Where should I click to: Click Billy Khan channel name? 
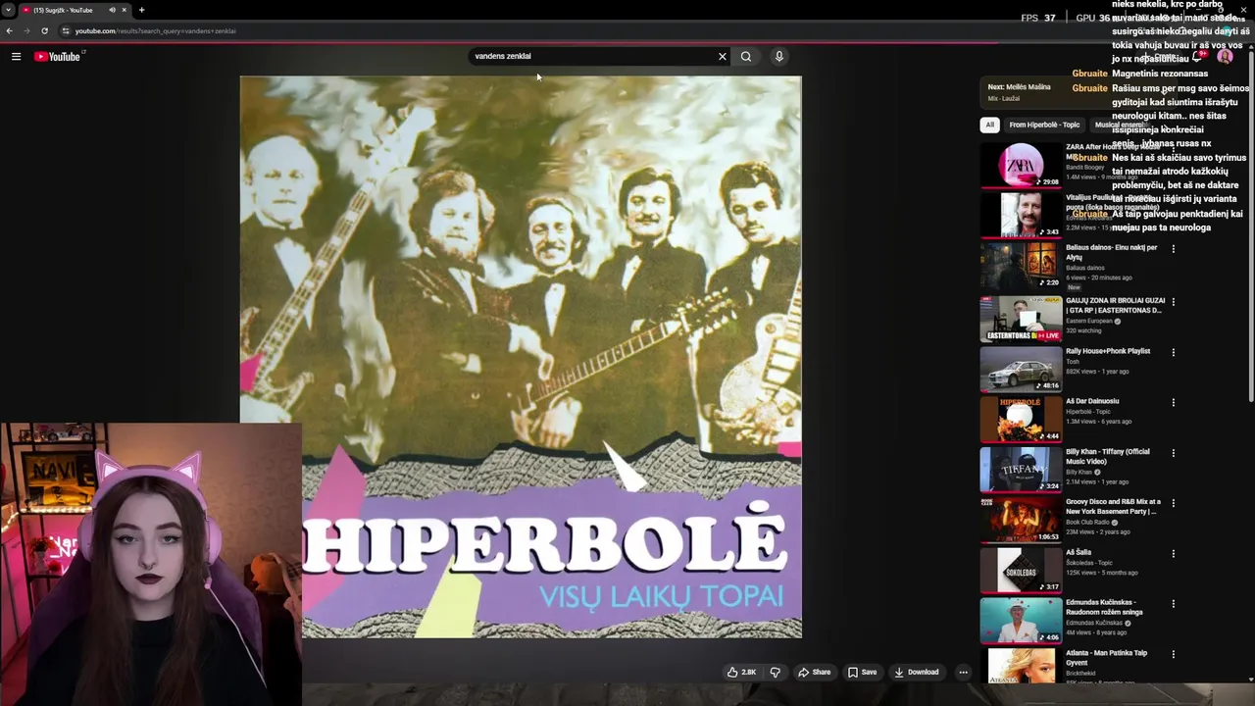[1079, 473]
